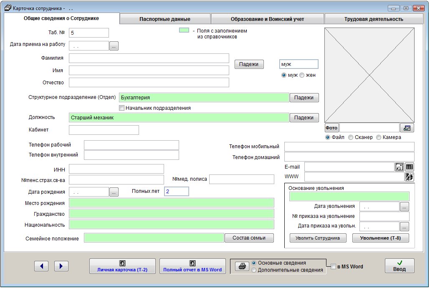Open Образование и Воинский учет tab
This screenshot has height=288, width=430.
pos(267,19)
